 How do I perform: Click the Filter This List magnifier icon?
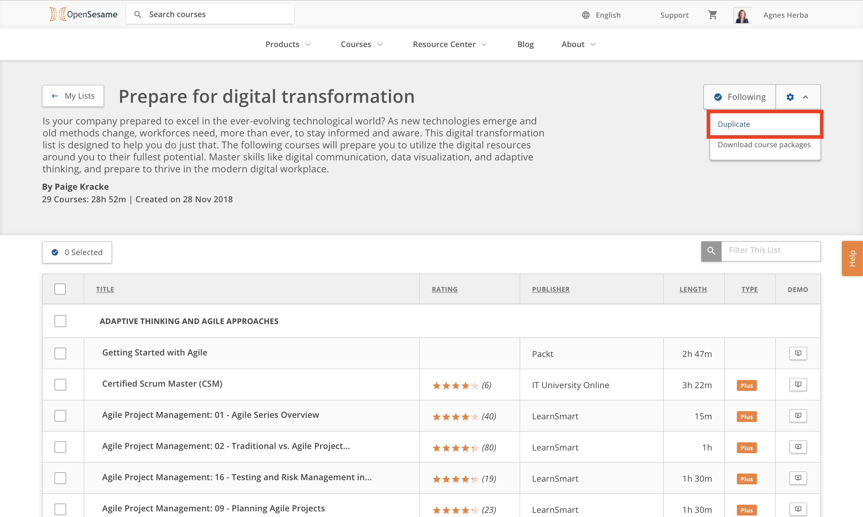[x=711, y=251]
